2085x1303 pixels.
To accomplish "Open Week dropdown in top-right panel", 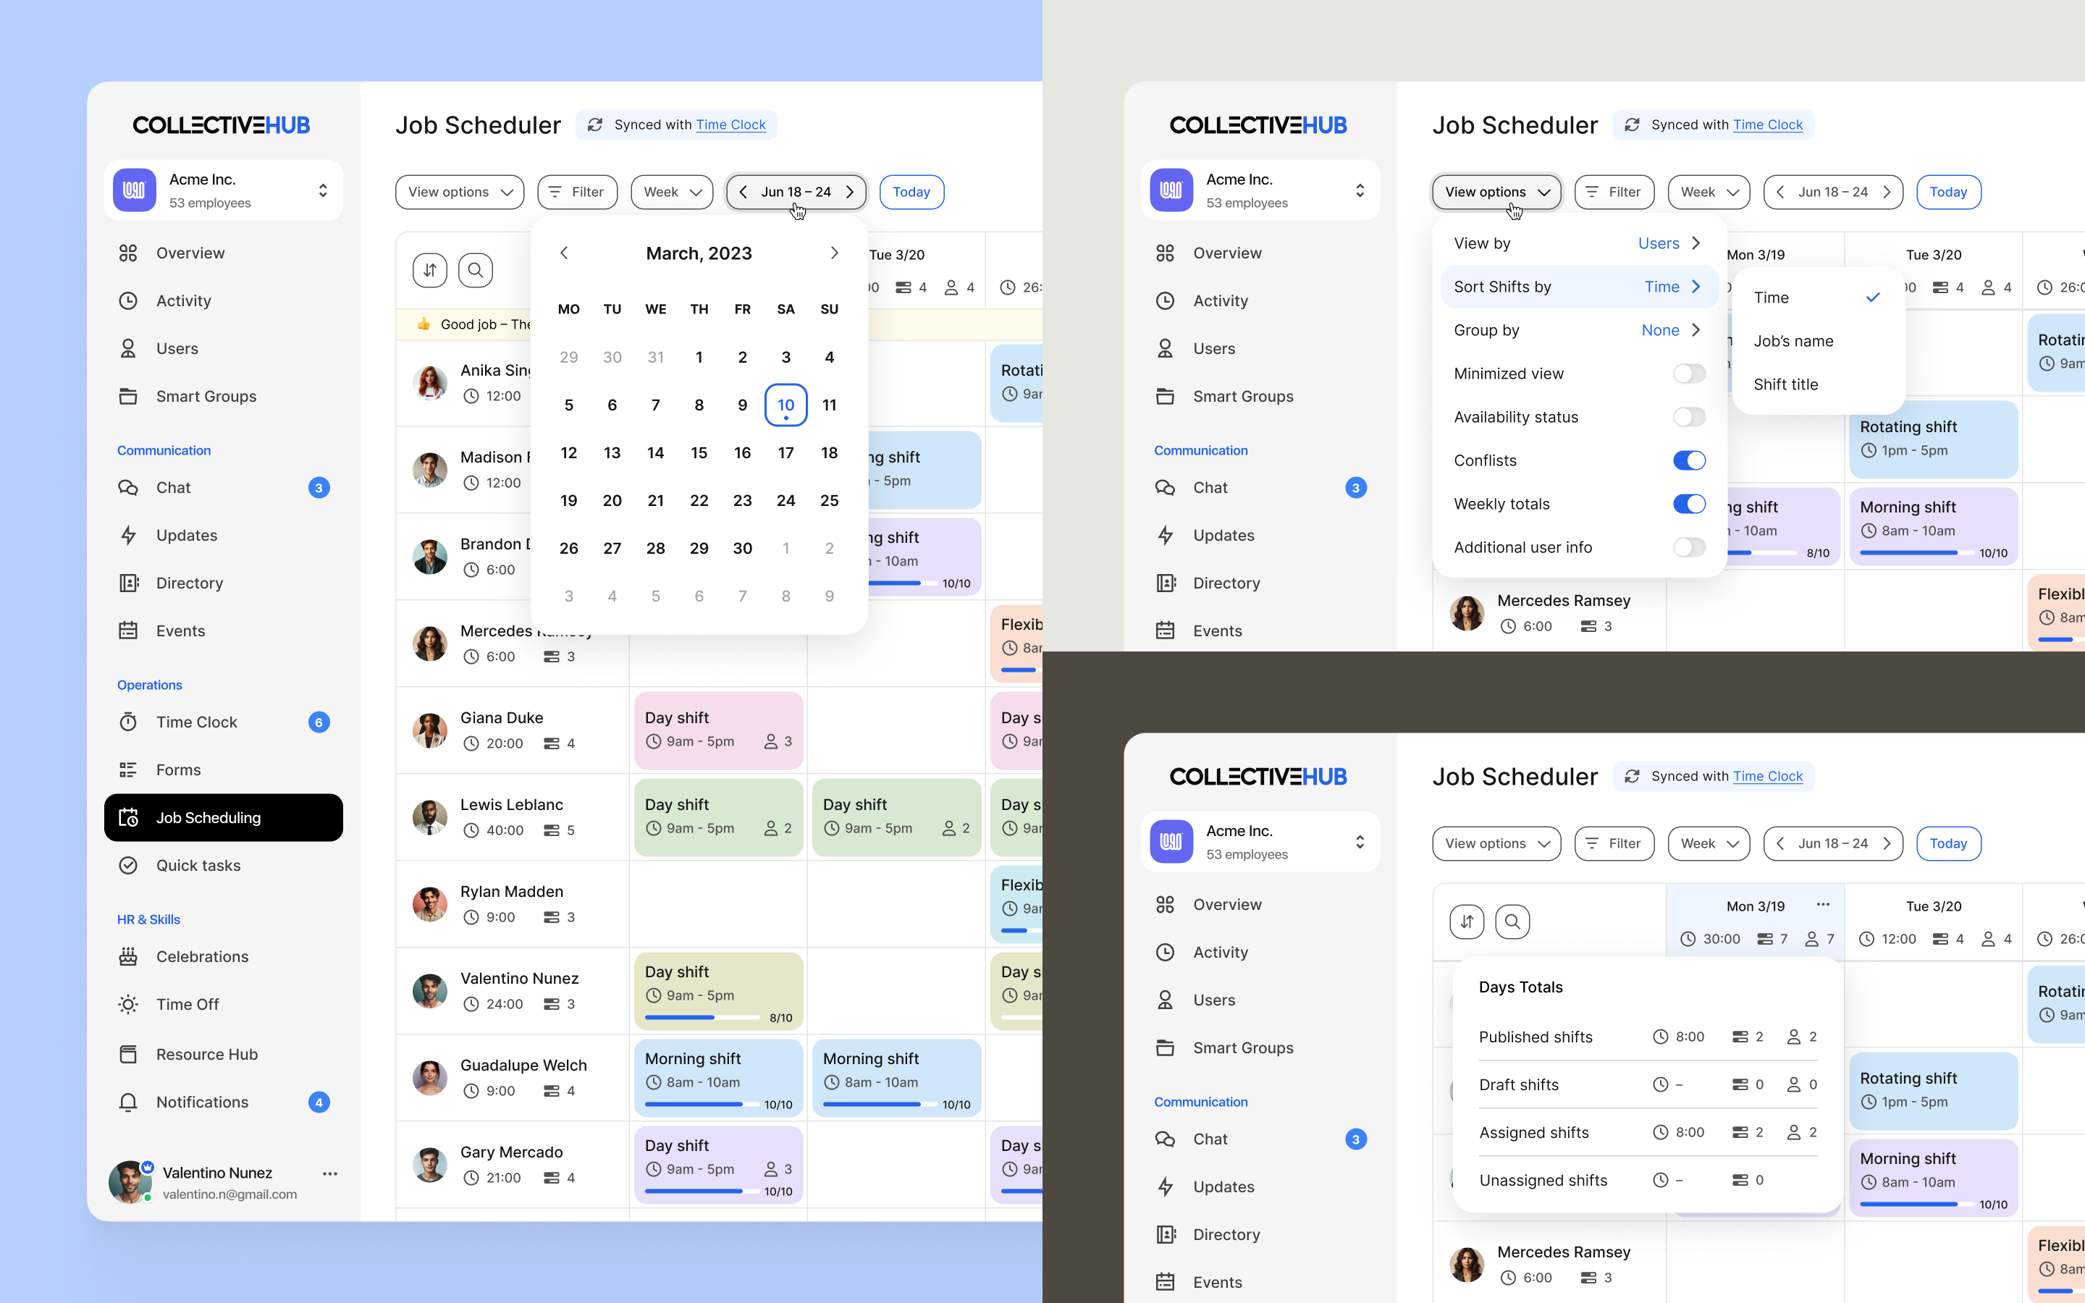I will point(1709,192).
